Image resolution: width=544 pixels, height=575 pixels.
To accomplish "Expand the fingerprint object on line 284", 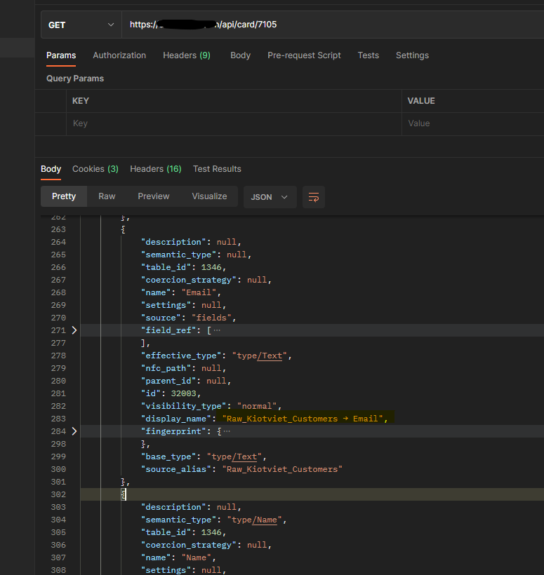I will pos(74,431).
